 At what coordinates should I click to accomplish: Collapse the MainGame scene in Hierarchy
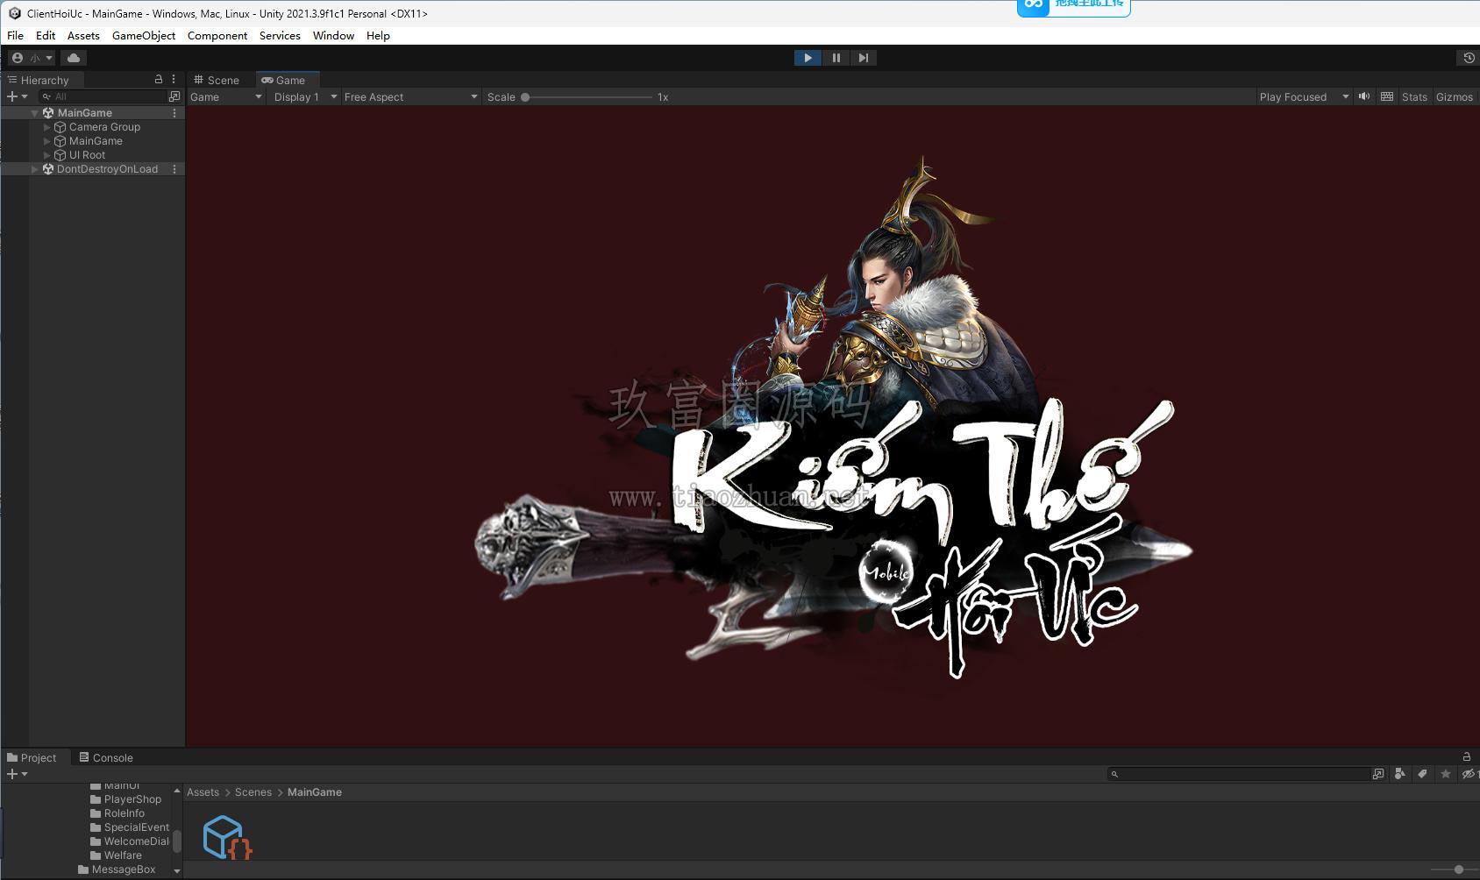tap(34, 113)
